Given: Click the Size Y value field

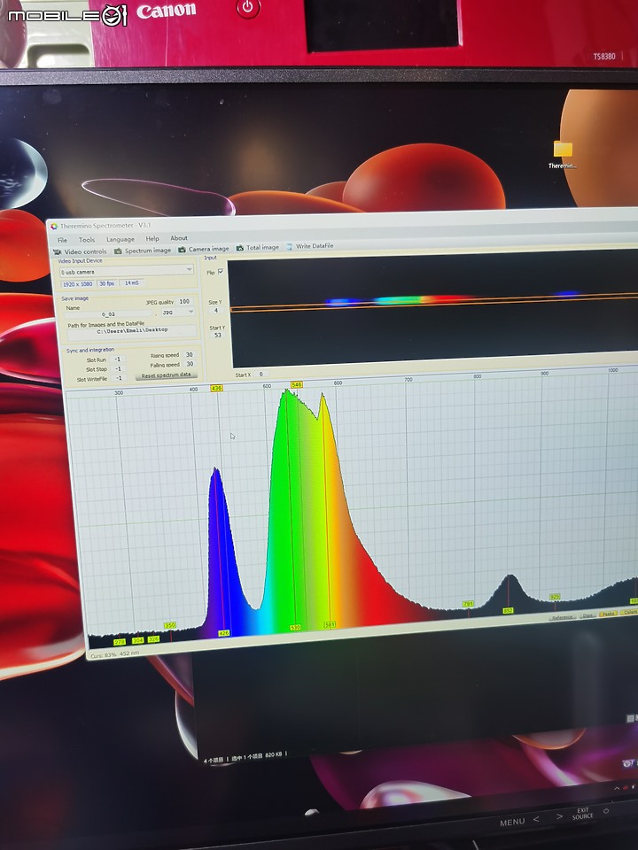Looking at the screenshot, I should (216, 311).
